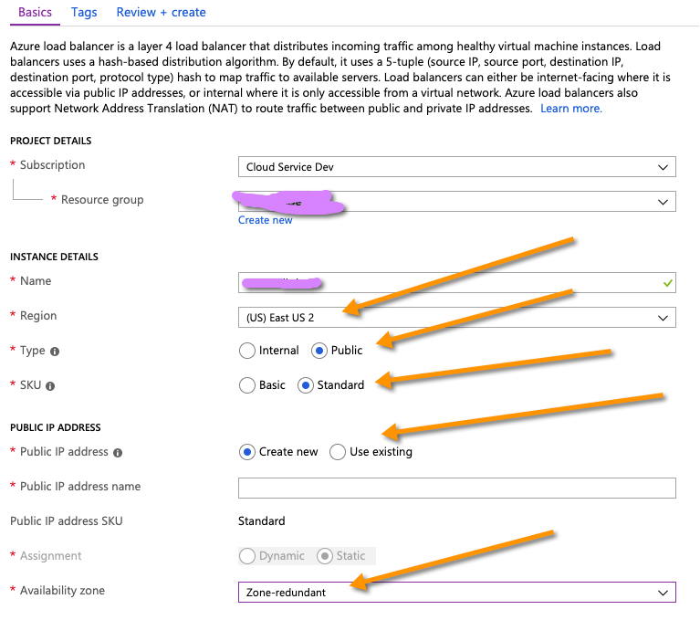700x620 pixels.
Task: Click the Resource group chevron arrow
Action: pos(663,203)
